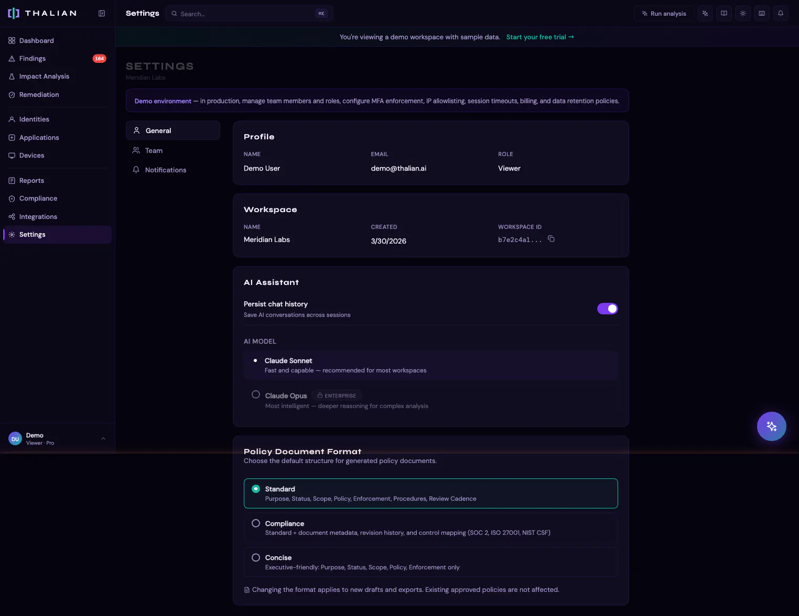Expand the Demo user account menu chevron
799x616 pixels.
coord(103,439)
